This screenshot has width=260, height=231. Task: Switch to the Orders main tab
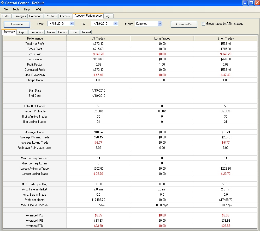(6, 16)
